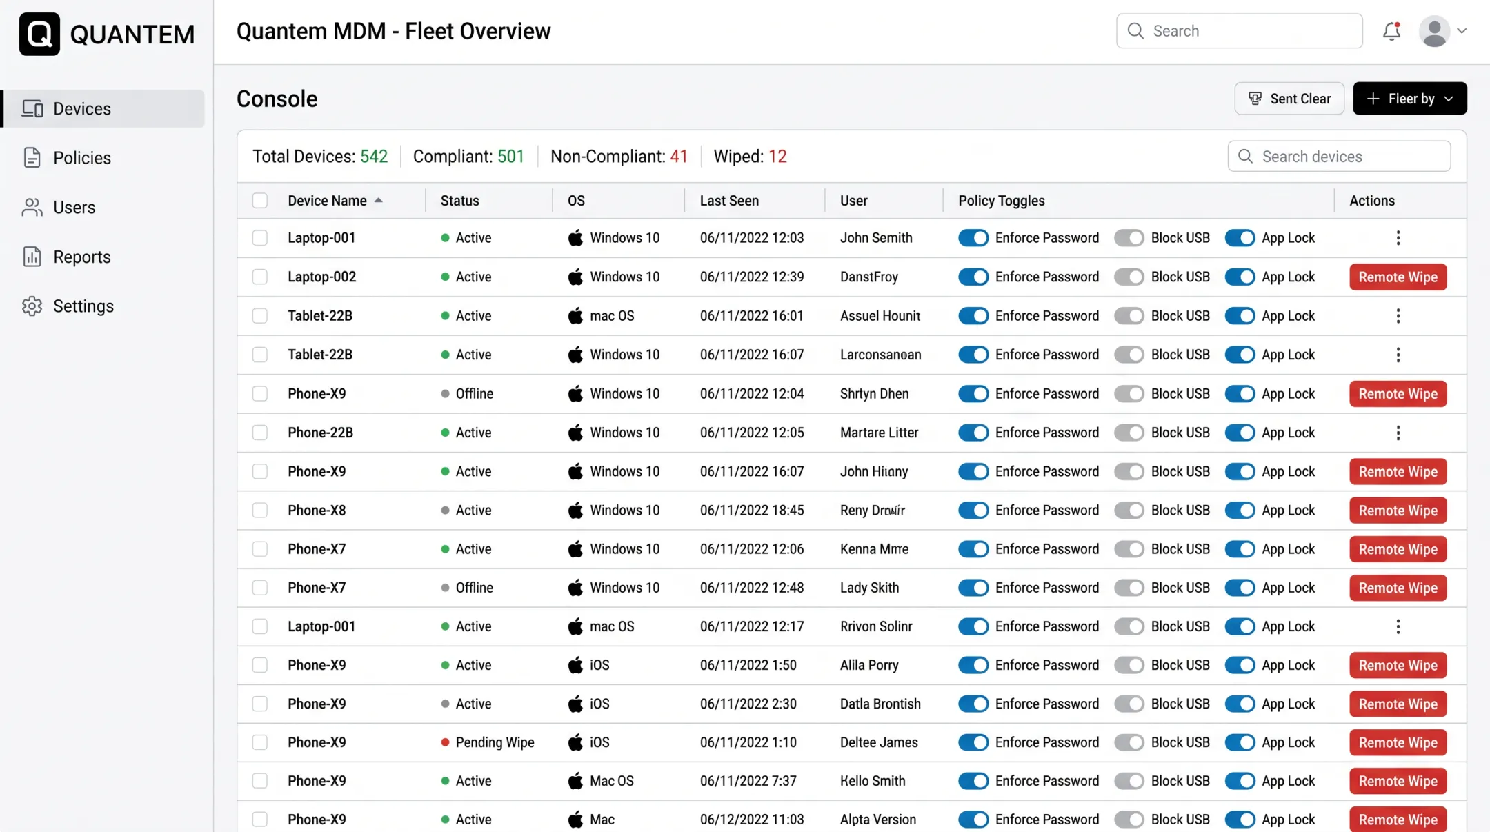Click the Quantem Q logo icon
This screenshot has width=1490, height=832.
[x=39, y=33]
